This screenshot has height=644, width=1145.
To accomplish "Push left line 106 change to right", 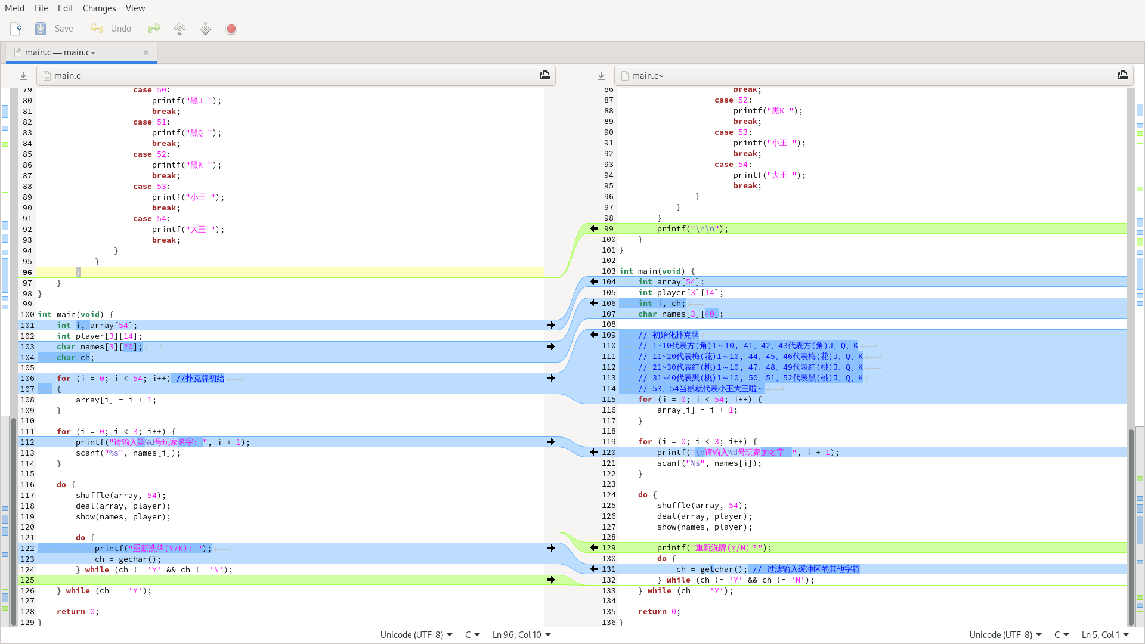I will tap(550, 378).
